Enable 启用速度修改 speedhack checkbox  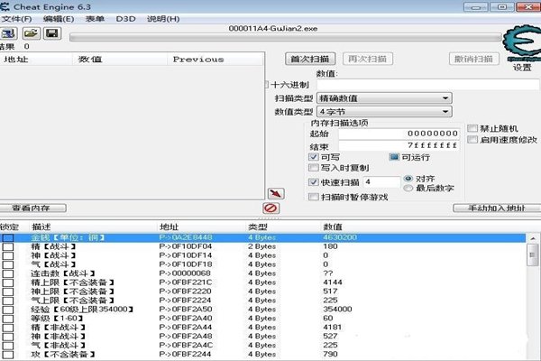(x=472, y=139)
